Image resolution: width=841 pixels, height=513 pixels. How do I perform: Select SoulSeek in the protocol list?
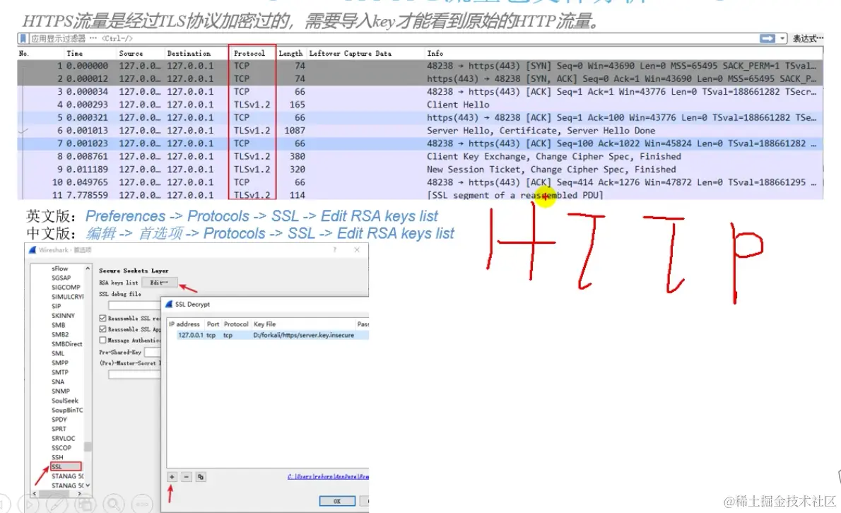[x=65, y=401]
